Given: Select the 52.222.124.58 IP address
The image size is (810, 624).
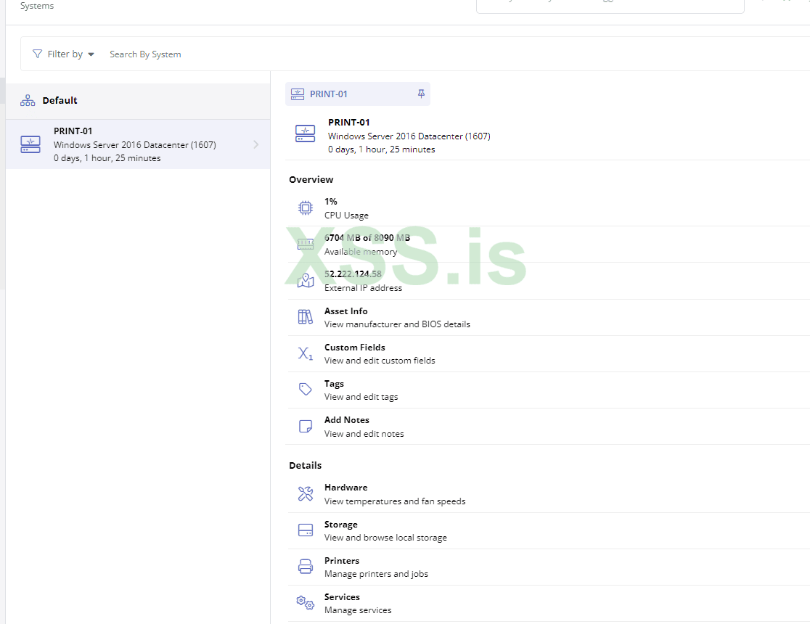Looking at the screenshot, I should [x=353, y=274].
